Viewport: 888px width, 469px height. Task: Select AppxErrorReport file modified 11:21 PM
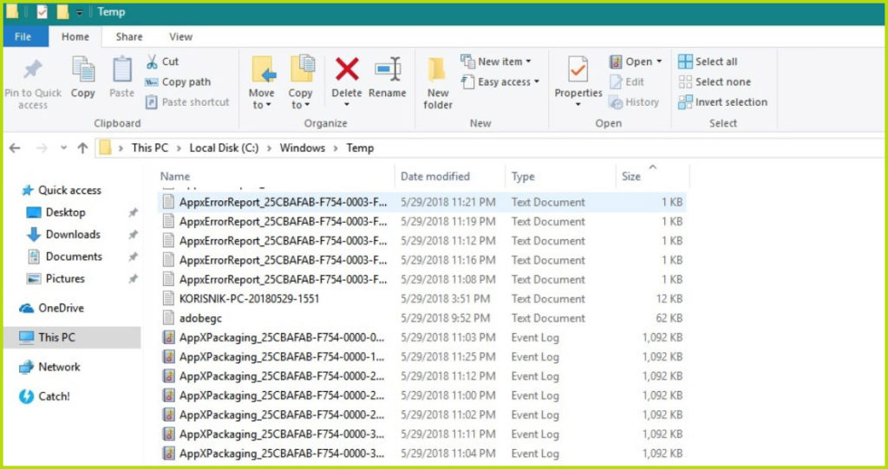click(x=421, y=202)
